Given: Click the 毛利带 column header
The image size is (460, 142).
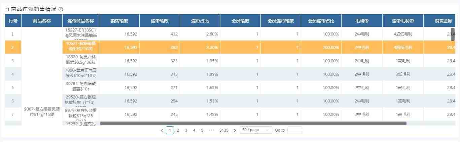Looking at the screenshot, I should (x=362, y=21).
